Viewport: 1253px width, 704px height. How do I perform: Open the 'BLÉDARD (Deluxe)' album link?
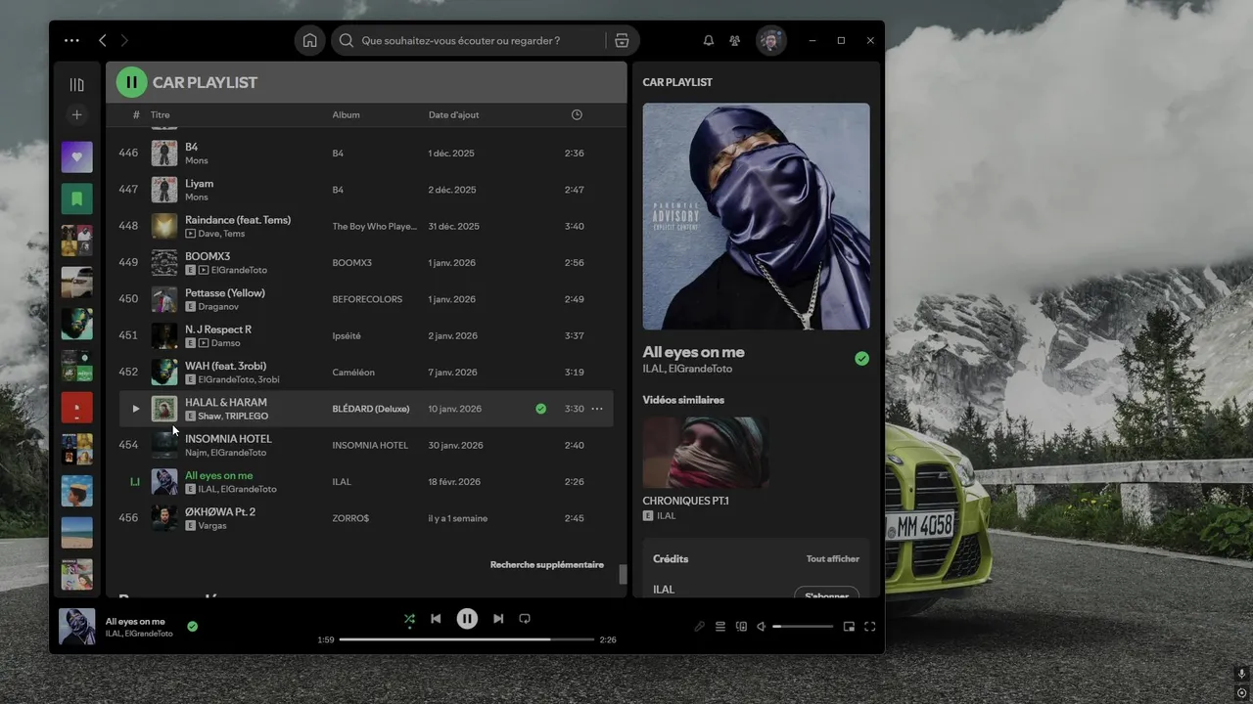tap(371, 409)
